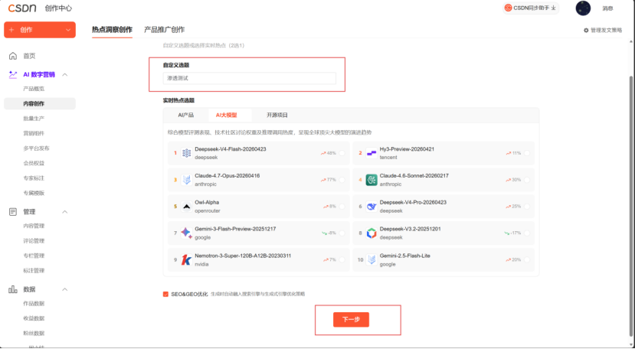Select Deepseek-V3.2-20251201 radio button
Viewport: 635px width, 349px height.
pos(526,233)
